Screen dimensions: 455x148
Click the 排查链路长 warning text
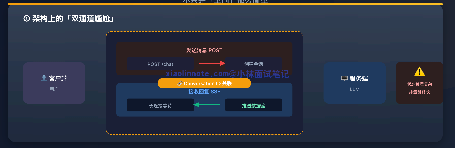click(x=419, y=92)
